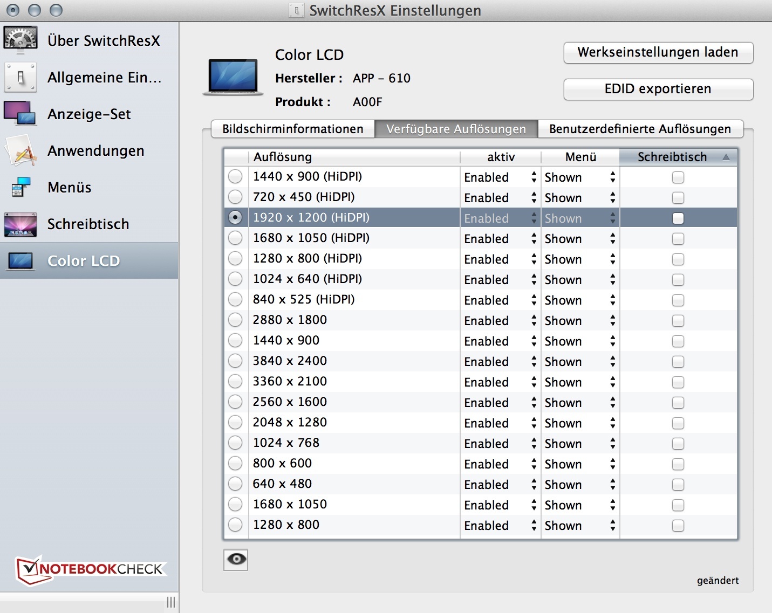Enable Schreibtisch checkbox for 2560 x 1600

click(678, 403)
